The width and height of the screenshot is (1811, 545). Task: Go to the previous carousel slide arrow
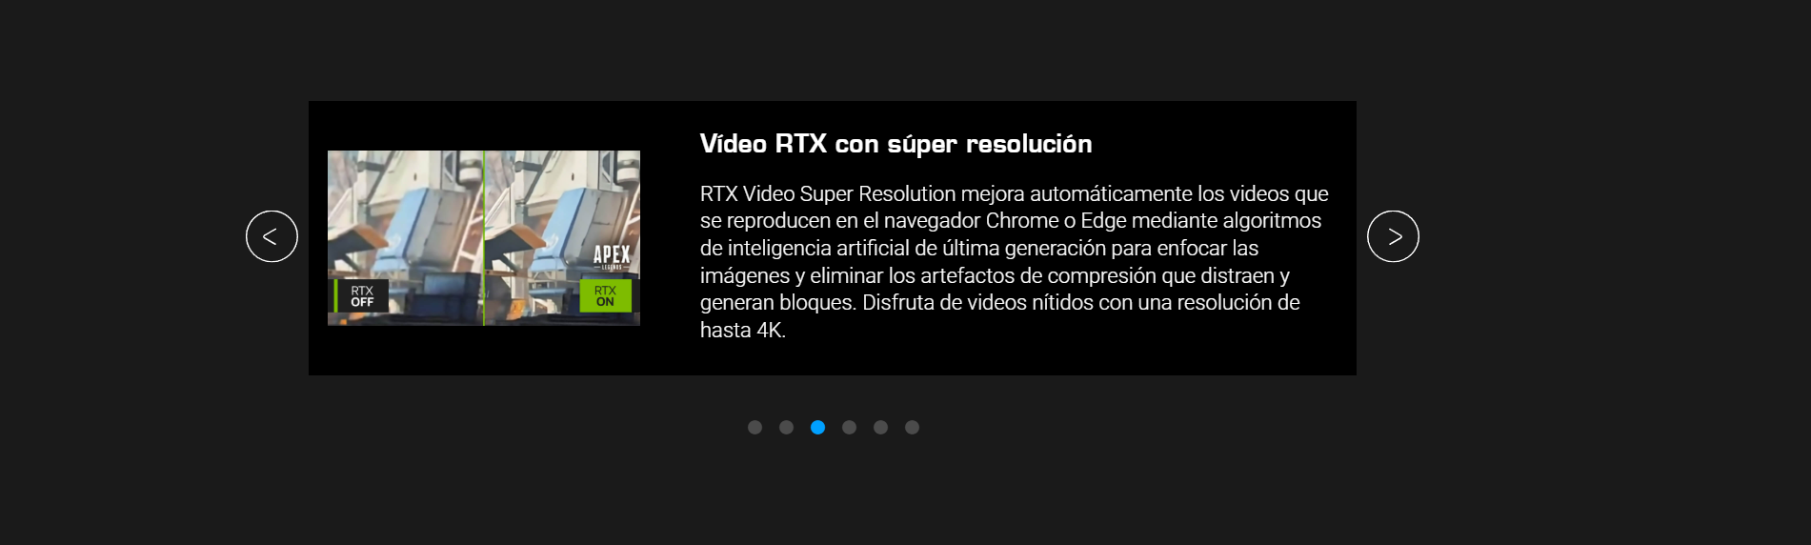pos(272,236)
